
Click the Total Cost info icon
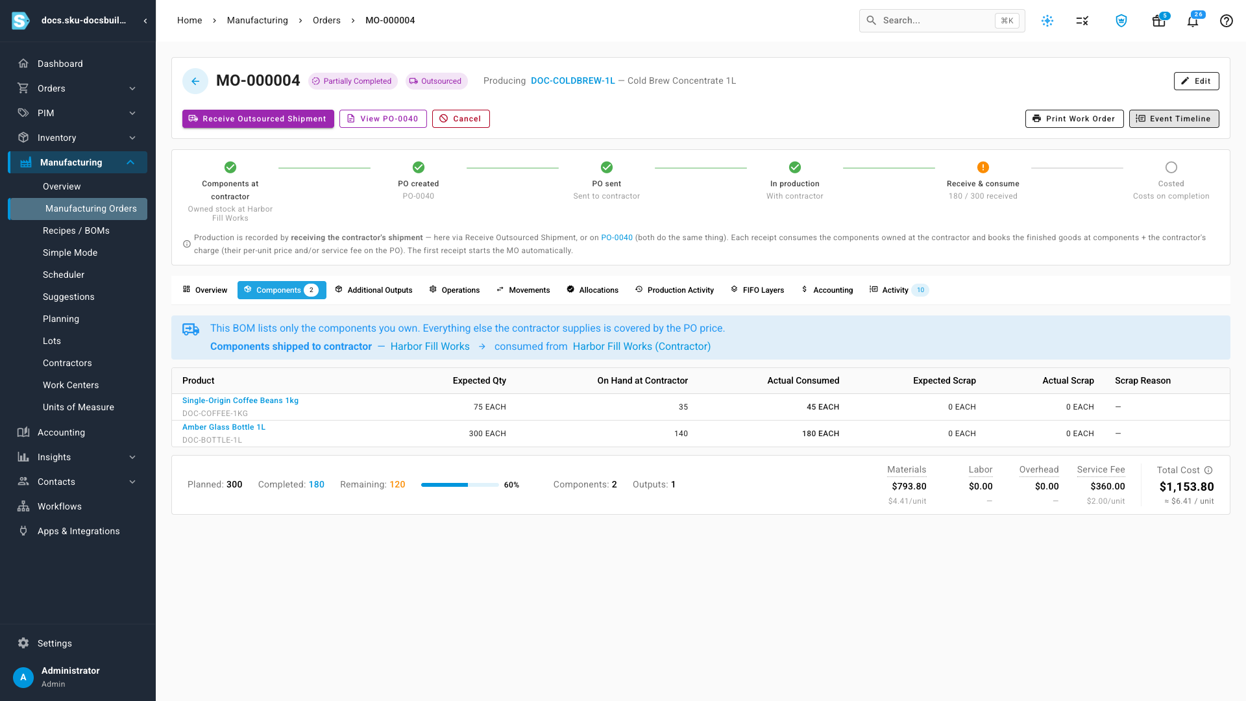coord(1208,471)
